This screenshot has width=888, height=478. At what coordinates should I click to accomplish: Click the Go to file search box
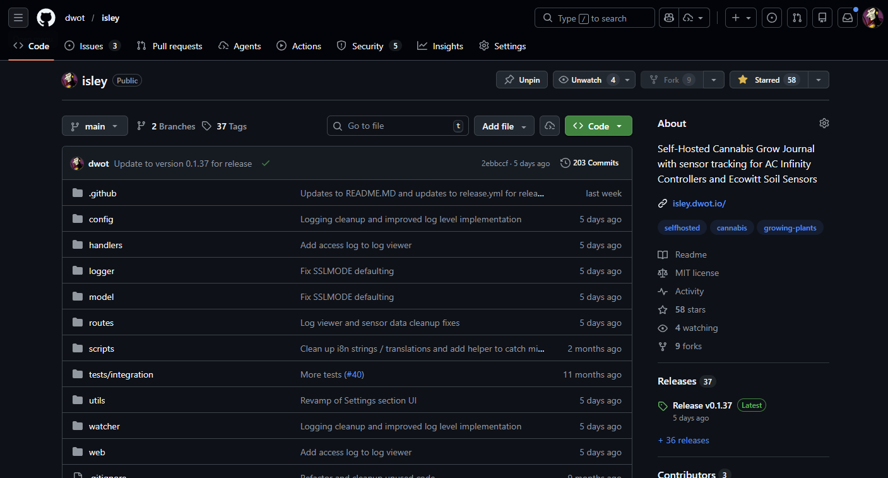[398, 126]
